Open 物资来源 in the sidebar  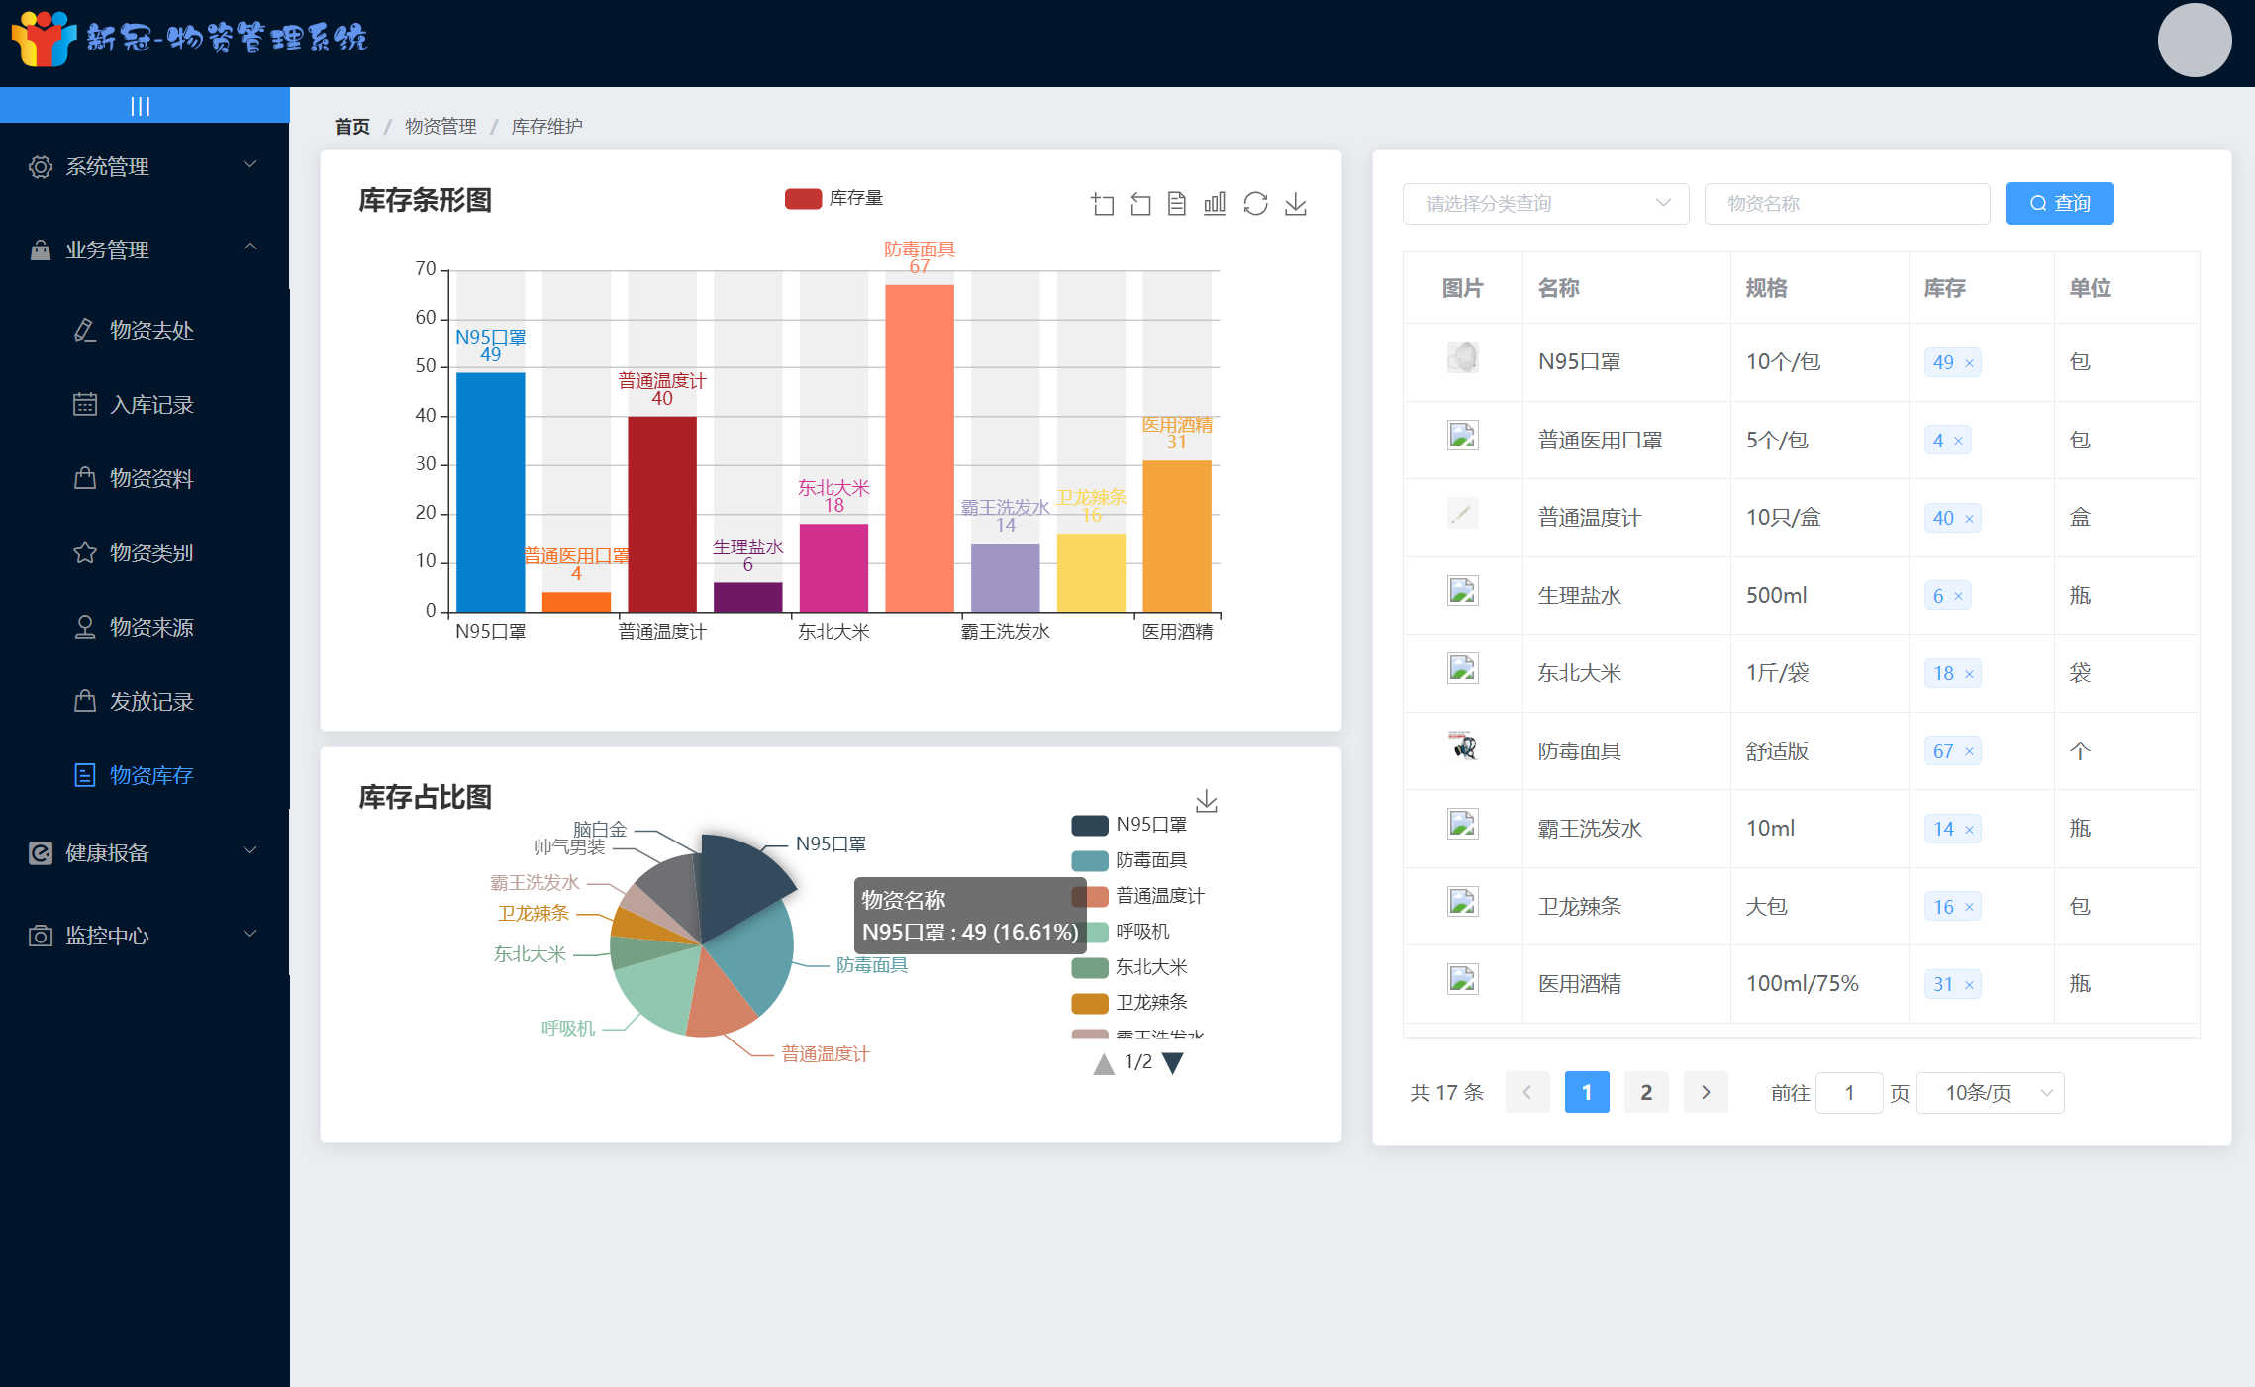click(145, 627)
